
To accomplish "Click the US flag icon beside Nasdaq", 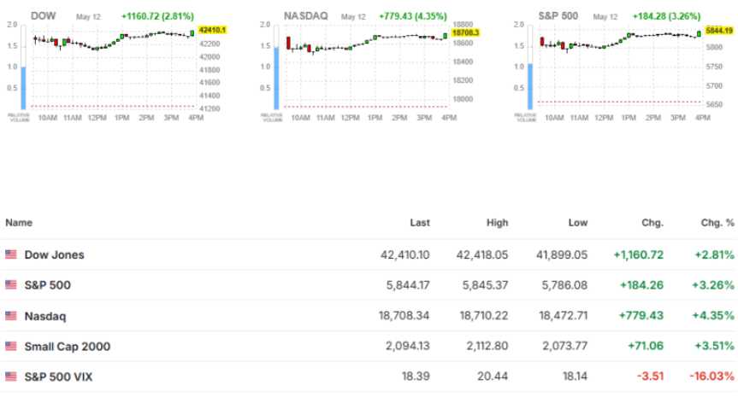I will (11, 316).
